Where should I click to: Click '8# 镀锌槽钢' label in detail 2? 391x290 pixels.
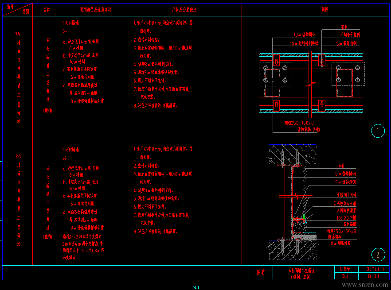coord(345,174)
